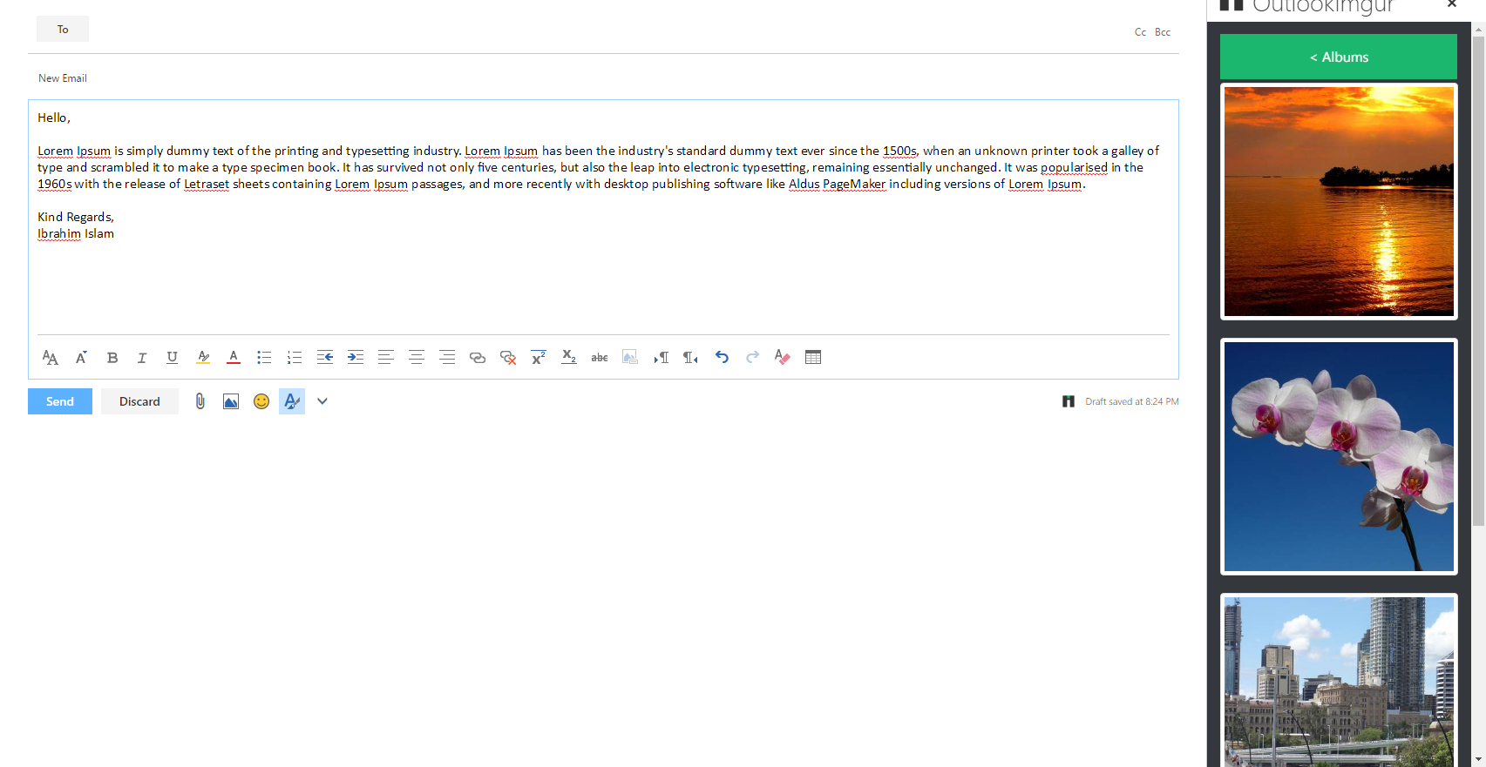
Task: Click "Kind Regards," line in message
Action: [x=76, y=217]
